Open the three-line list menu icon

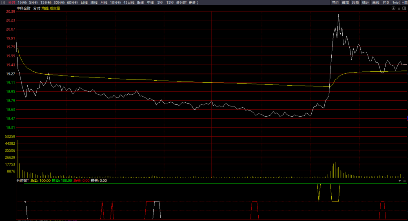(399, 8)
